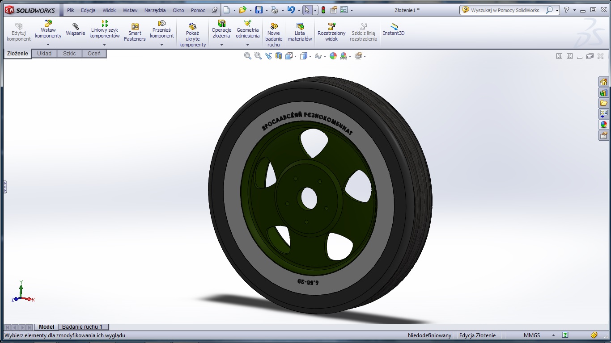Click the Previous view icon
This screenshot has width=611, height=343.
268,56
